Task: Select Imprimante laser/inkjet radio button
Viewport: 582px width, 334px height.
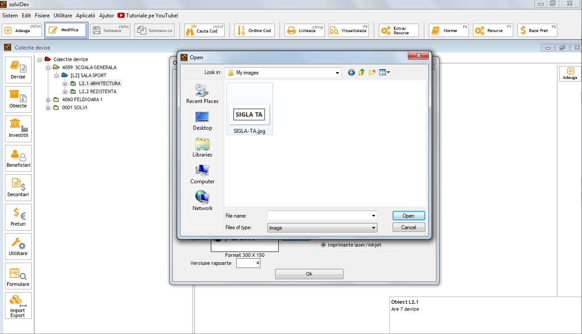Action: (324, 245)
